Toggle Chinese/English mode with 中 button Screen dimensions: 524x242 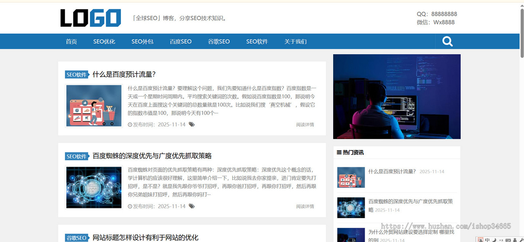click(x=487, y=240)
